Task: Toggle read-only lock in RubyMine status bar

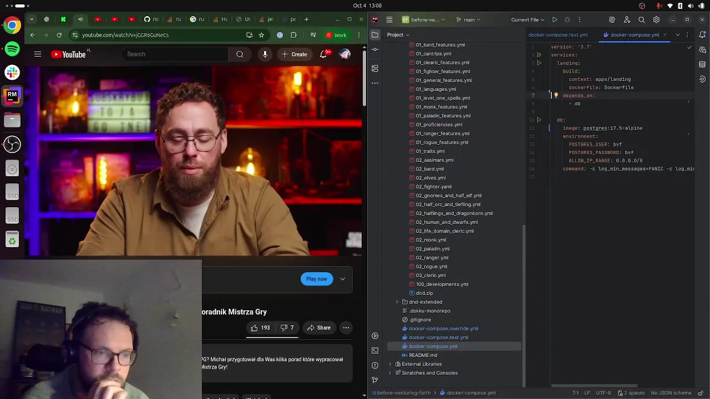Action: click(x=702, y=393)
